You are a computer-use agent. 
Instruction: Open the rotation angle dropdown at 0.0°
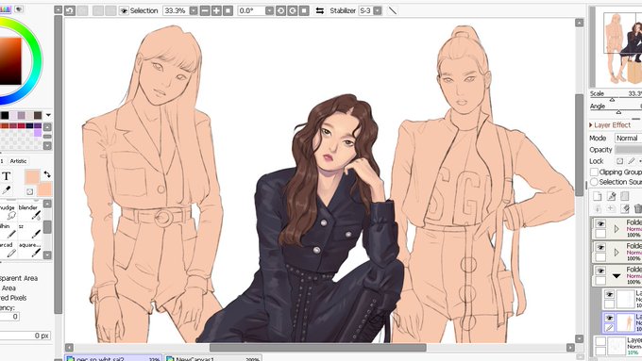click(269, 11)
